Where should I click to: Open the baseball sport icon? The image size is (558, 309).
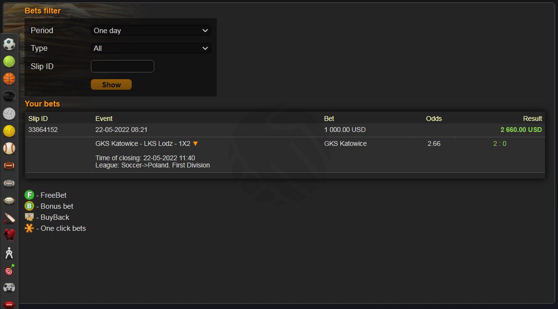[9, 148]
